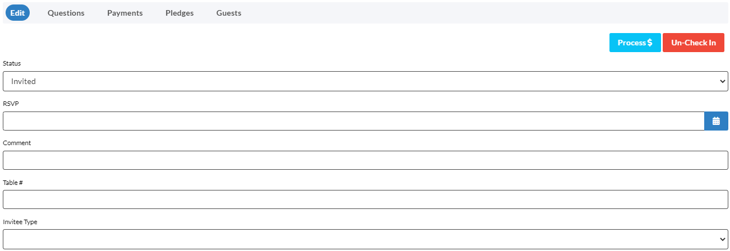Click the Invitee Type field label
Viewport: 730px width, 251px height.
coord(20,222)
